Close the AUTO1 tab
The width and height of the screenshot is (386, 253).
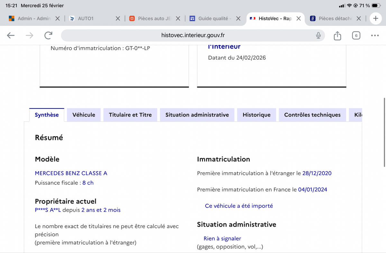tap(118, 19)
